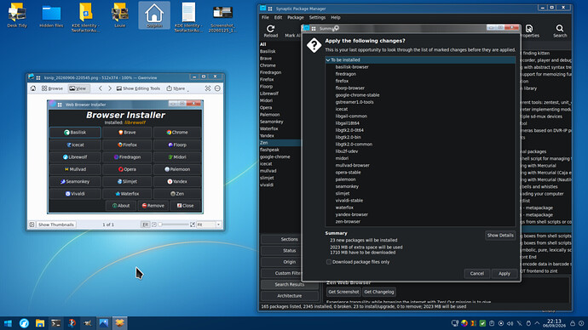
Task: Click Apply to confirm changes
Action: pos(504,274)
